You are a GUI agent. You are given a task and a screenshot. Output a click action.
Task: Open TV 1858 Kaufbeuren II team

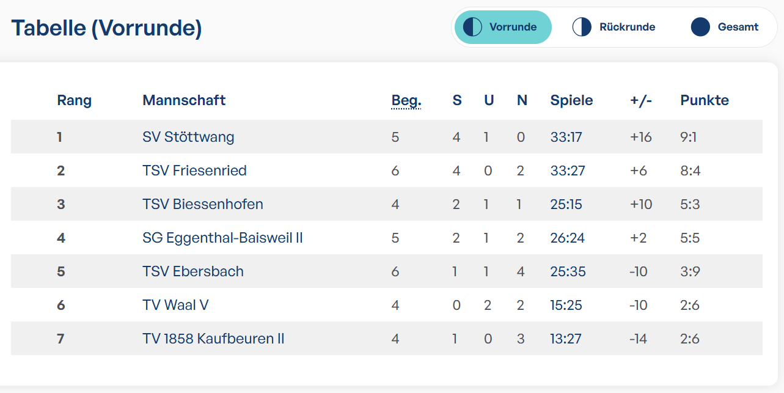213,339
